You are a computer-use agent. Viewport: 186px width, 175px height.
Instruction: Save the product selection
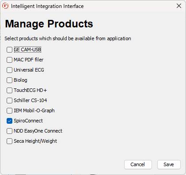coord(169,164)
